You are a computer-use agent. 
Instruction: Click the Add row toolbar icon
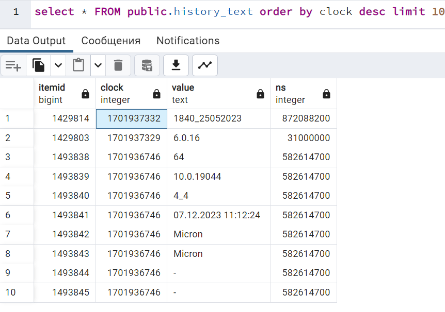point(13,65)
